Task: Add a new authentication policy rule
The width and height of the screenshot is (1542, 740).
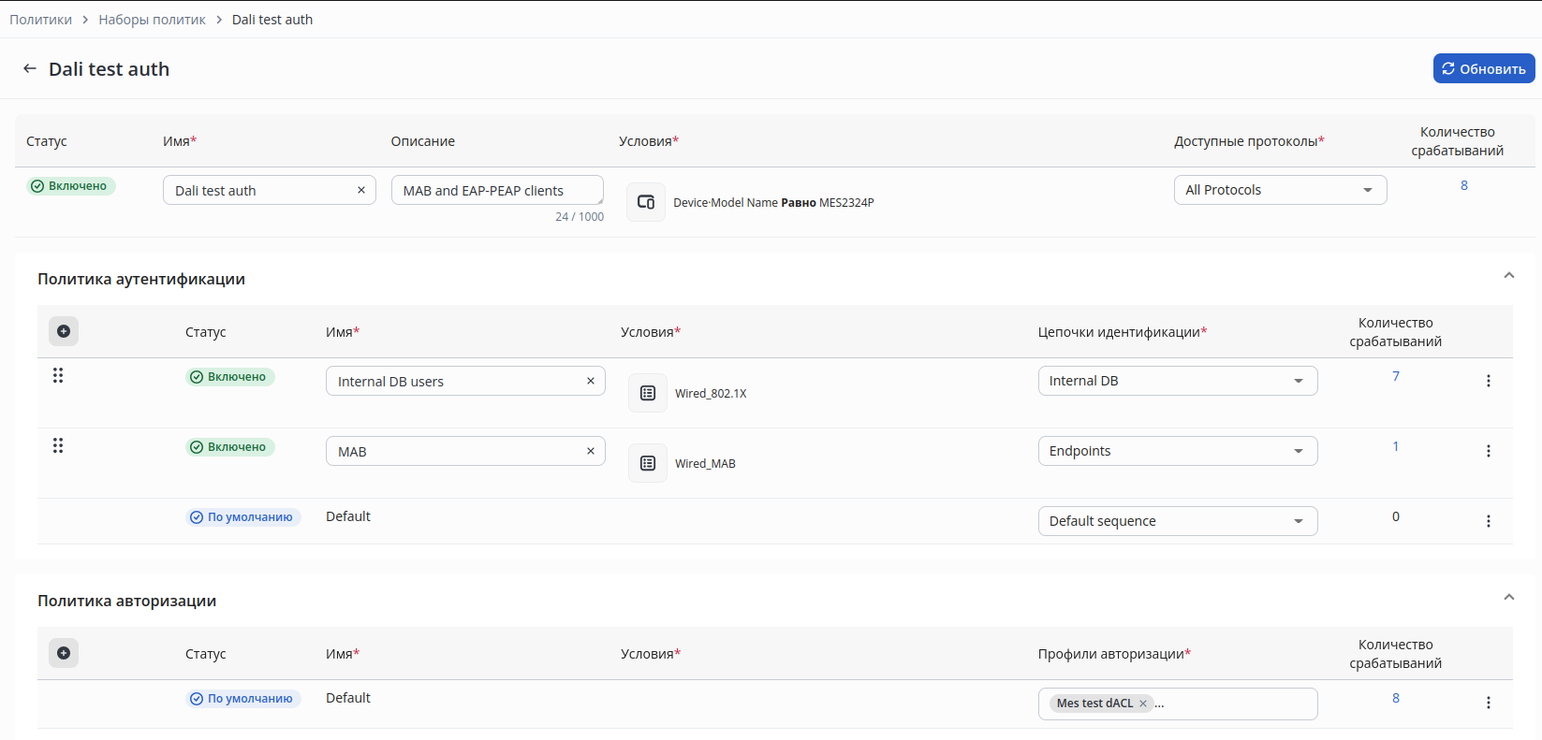Action: (64, 331)
